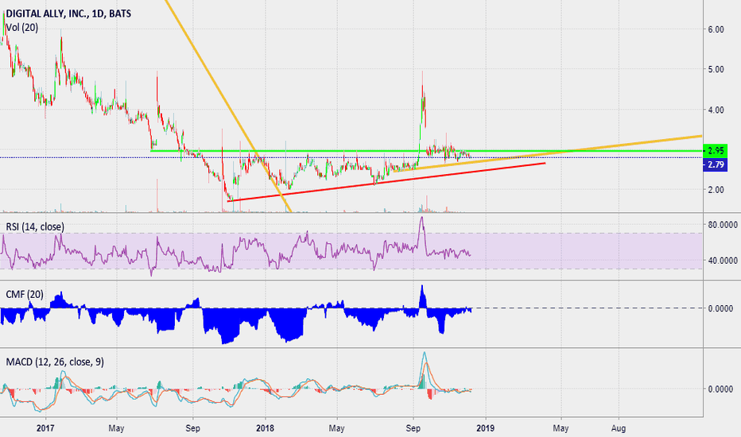Click the 2.00 price axis value

[716, 190]
